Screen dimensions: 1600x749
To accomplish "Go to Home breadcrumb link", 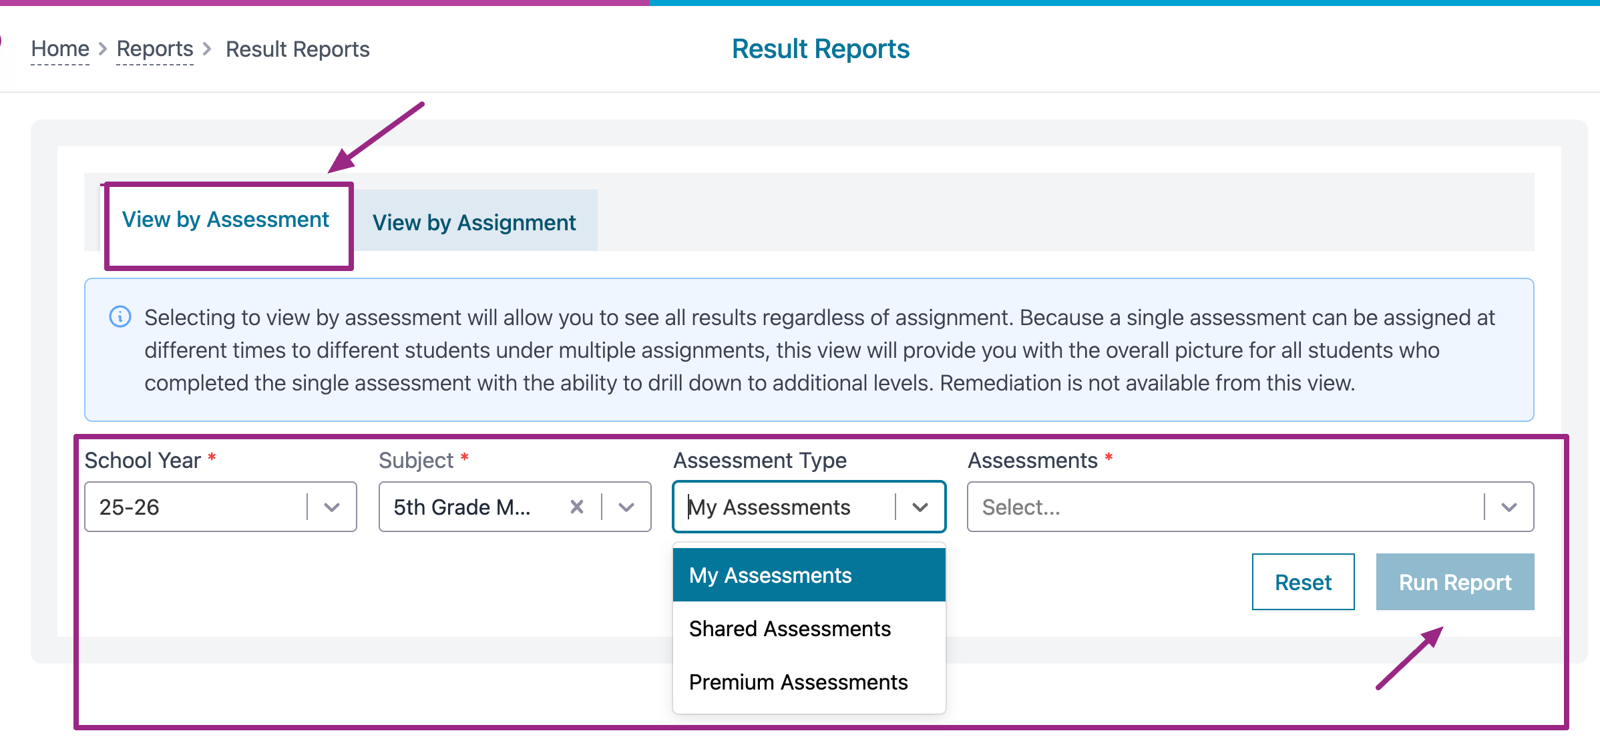I will pyautogui.click(x=60, y=49).
